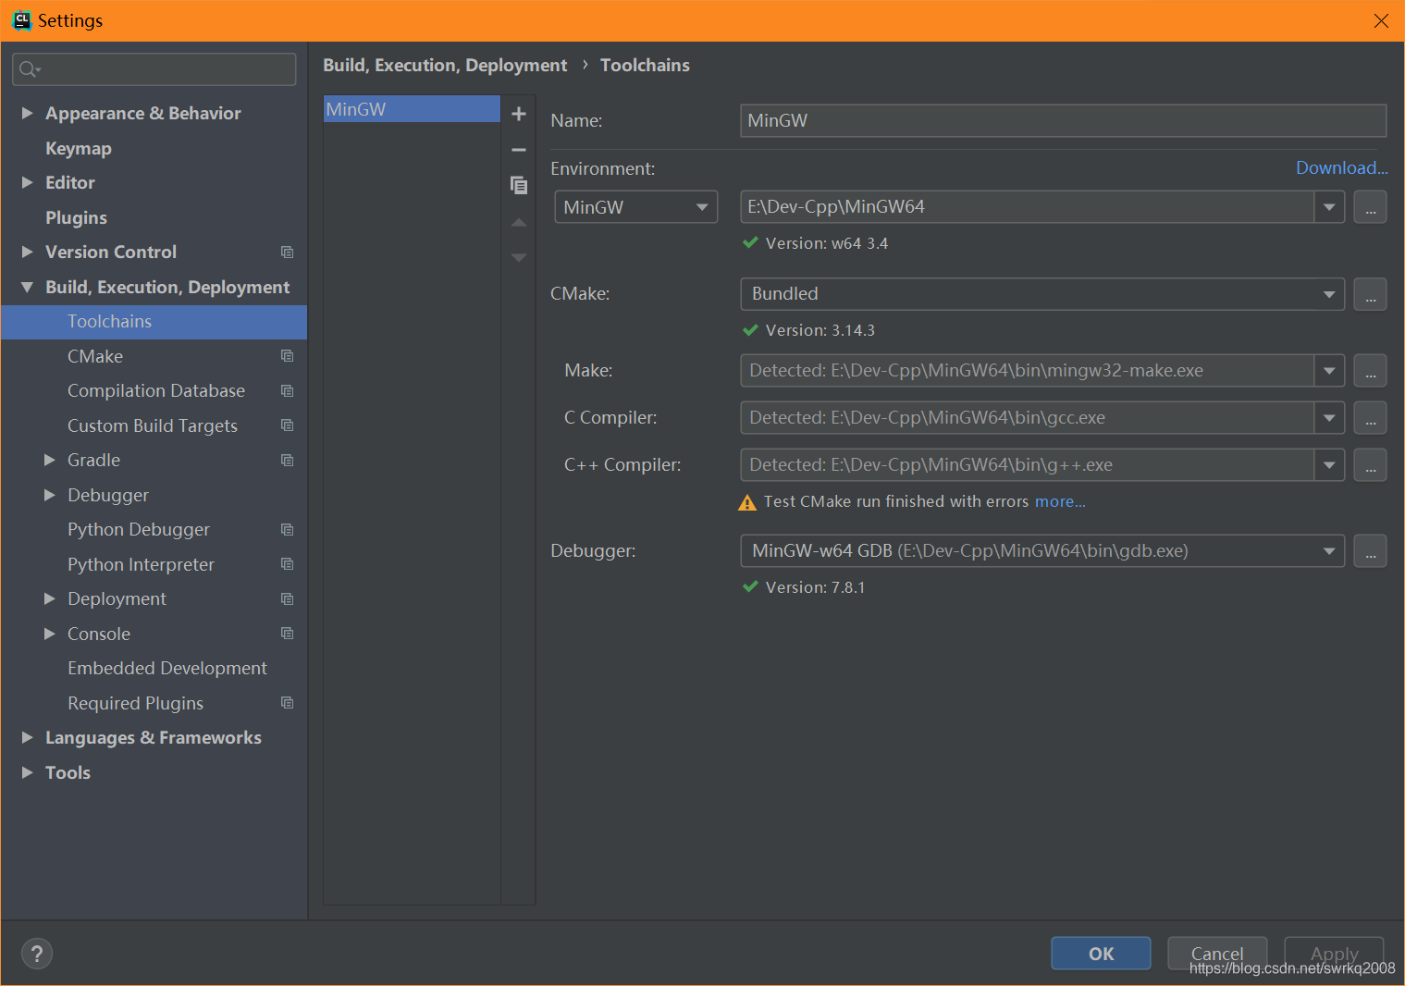
Task: Browse for C++ Compiler executable
Action: coord(1370,465)
